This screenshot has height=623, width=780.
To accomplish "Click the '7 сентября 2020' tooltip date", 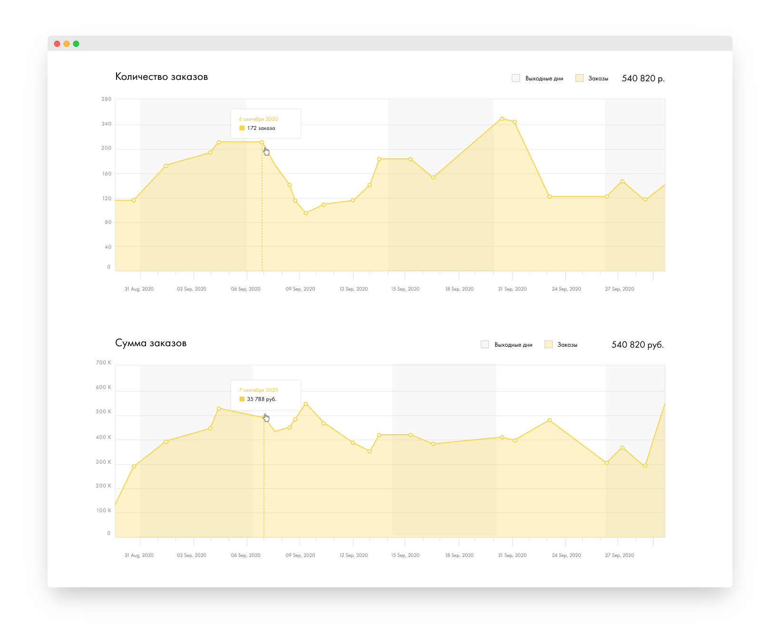I will (258, 390).
